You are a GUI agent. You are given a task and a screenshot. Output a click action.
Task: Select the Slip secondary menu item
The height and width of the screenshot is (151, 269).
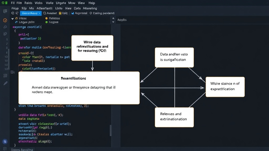click(x=24, y=8)
